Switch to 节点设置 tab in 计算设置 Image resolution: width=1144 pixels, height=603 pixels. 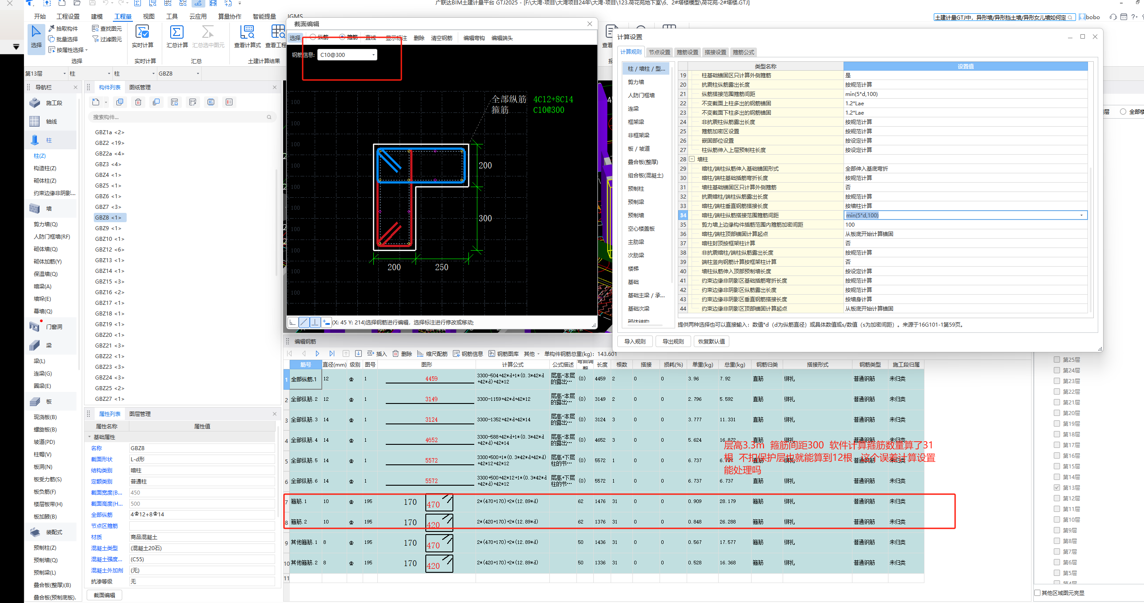(x=659, y=52)
